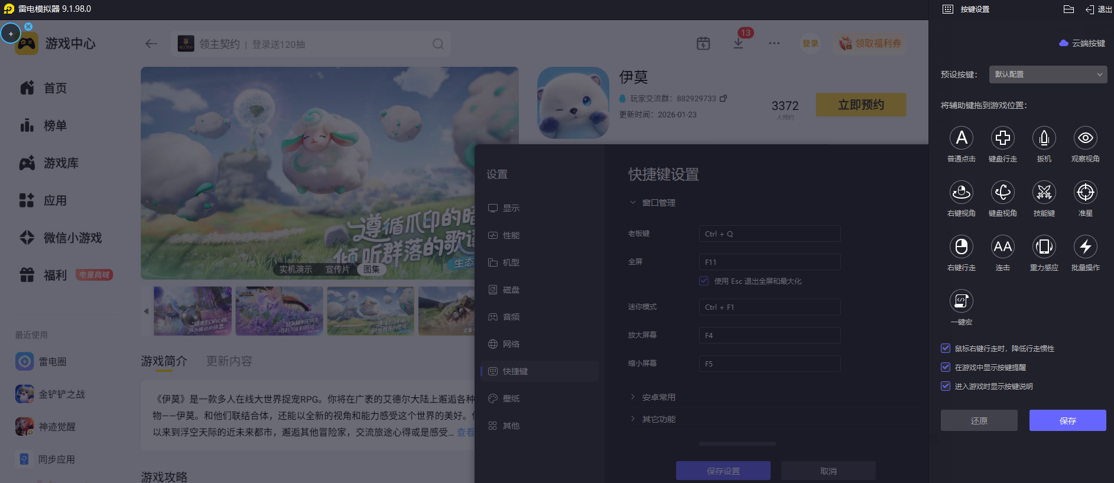The width and height of the screenshot is (1114, 483).
Task: Click the round floating plus button
Action: click(x=11, y=34)
